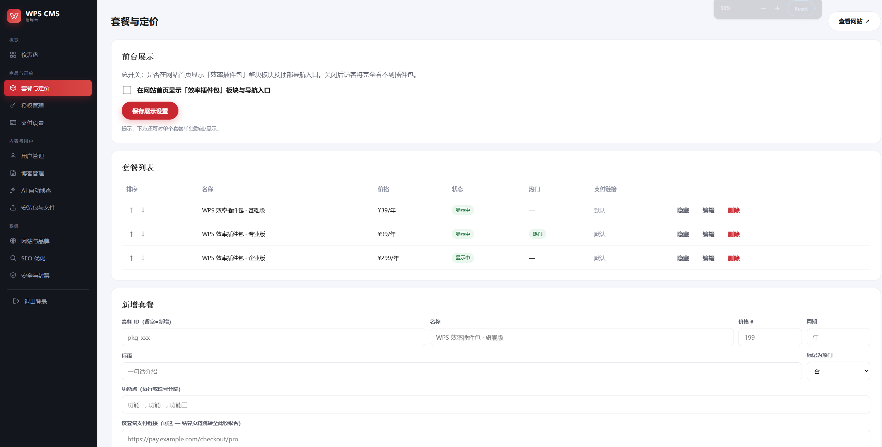
Task: Click the ¥99/年 price cell
Action: pyautogui.click(x=387, y=234)
